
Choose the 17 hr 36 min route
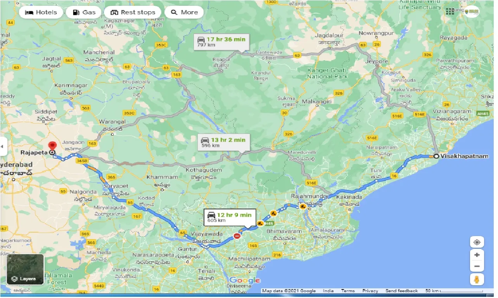(x=222, y=42)
